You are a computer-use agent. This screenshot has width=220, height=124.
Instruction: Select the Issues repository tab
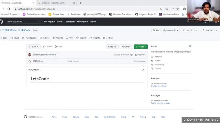coord(15,38)
